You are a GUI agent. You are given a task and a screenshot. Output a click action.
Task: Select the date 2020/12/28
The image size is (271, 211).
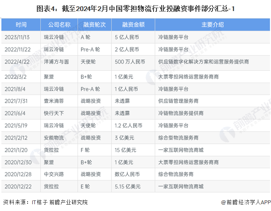(x=18, y=174)
